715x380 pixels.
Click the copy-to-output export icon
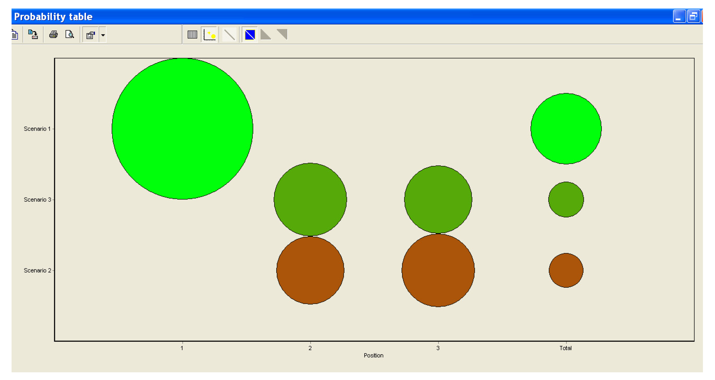tap(33, 34)
